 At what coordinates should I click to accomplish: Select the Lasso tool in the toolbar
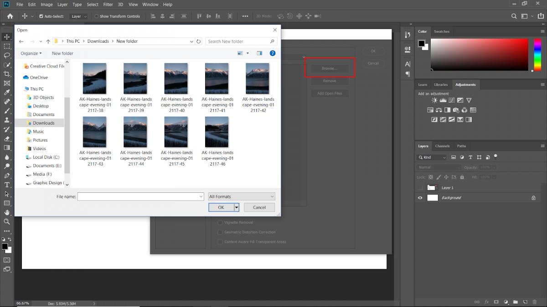click(7, 55)
